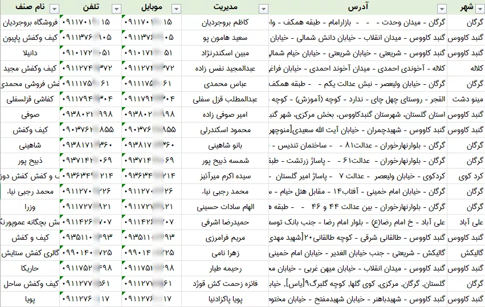The height and width of the screenshot is (307, 485).
Task: Select the city cell علی آباد
Action: [466, 222]
